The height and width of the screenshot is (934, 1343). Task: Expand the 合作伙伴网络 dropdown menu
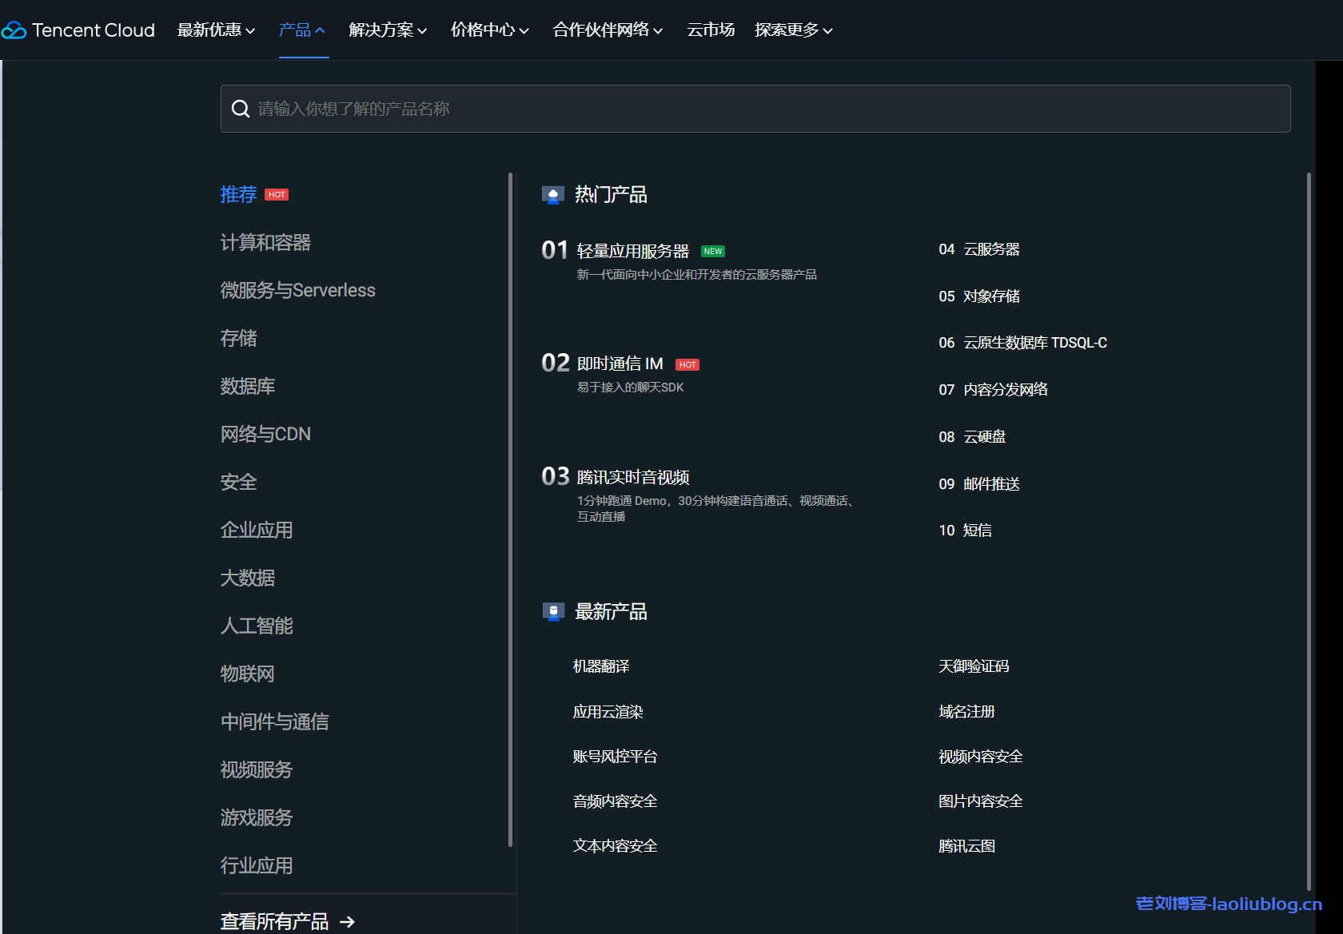coord(608,30)
